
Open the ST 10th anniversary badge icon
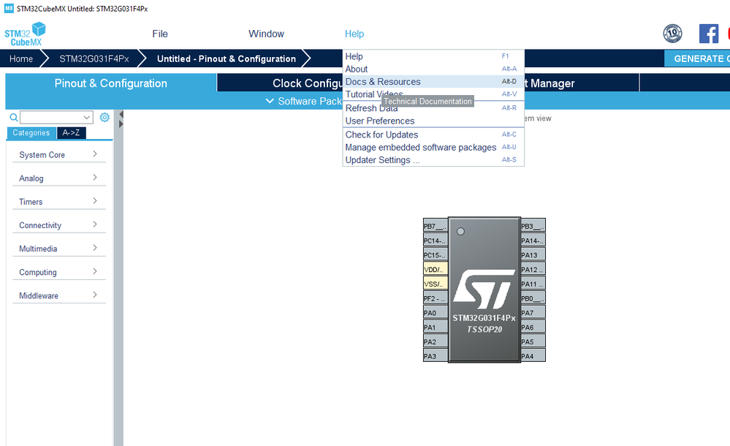coord(672,34)
